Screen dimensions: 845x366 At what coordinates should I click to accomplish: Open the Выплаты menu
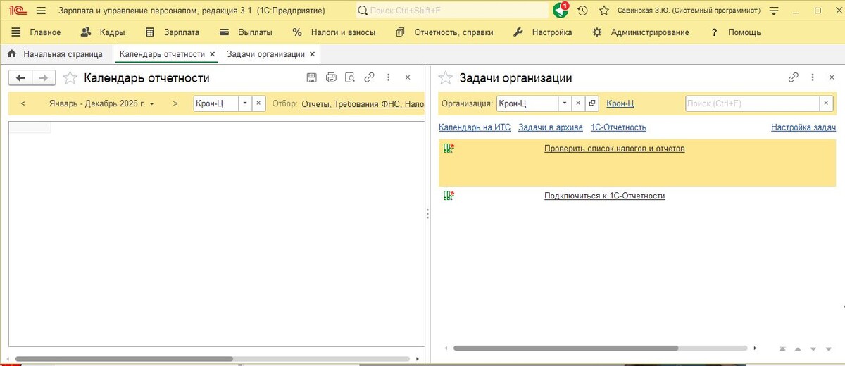(x=246, y=32)
